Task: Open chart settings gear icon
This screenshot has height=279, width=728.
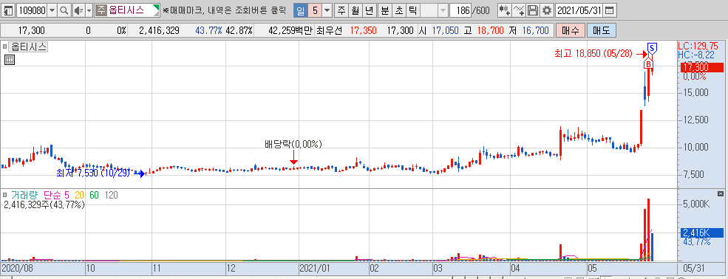Action: click(x=548, y=10)
